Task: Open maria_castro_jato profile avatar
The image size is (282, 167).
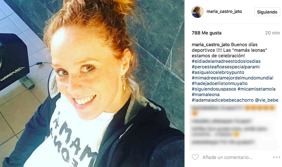Action: (x=197, y=12)
